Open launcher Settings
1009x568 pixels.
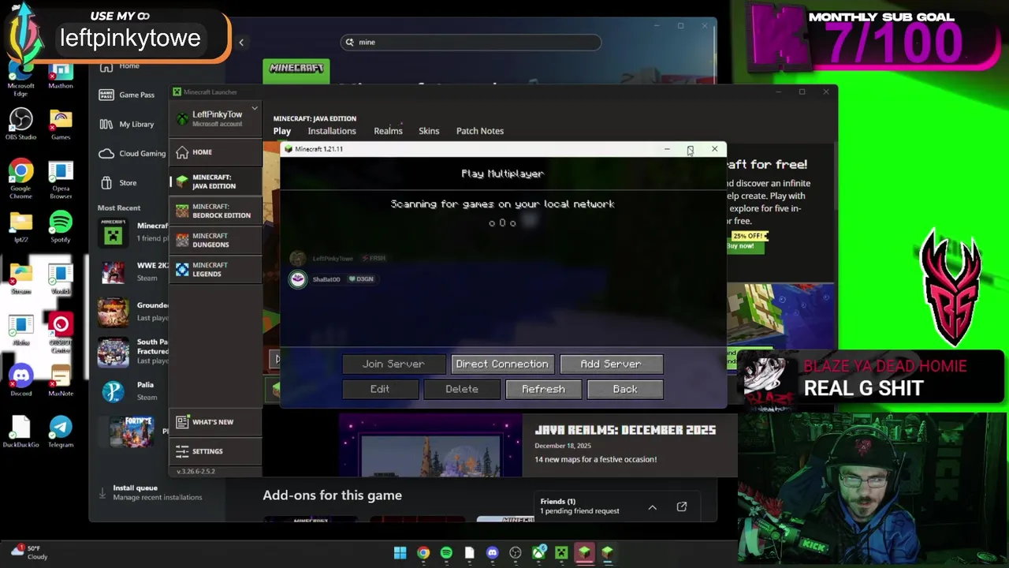[x=216, y=451]
